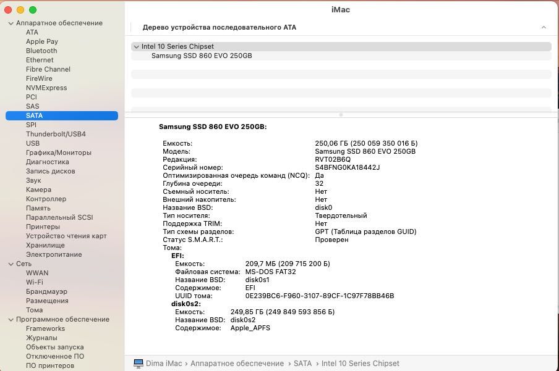Select SAS in the sidebar
The image size is (559, 371).
32,106
